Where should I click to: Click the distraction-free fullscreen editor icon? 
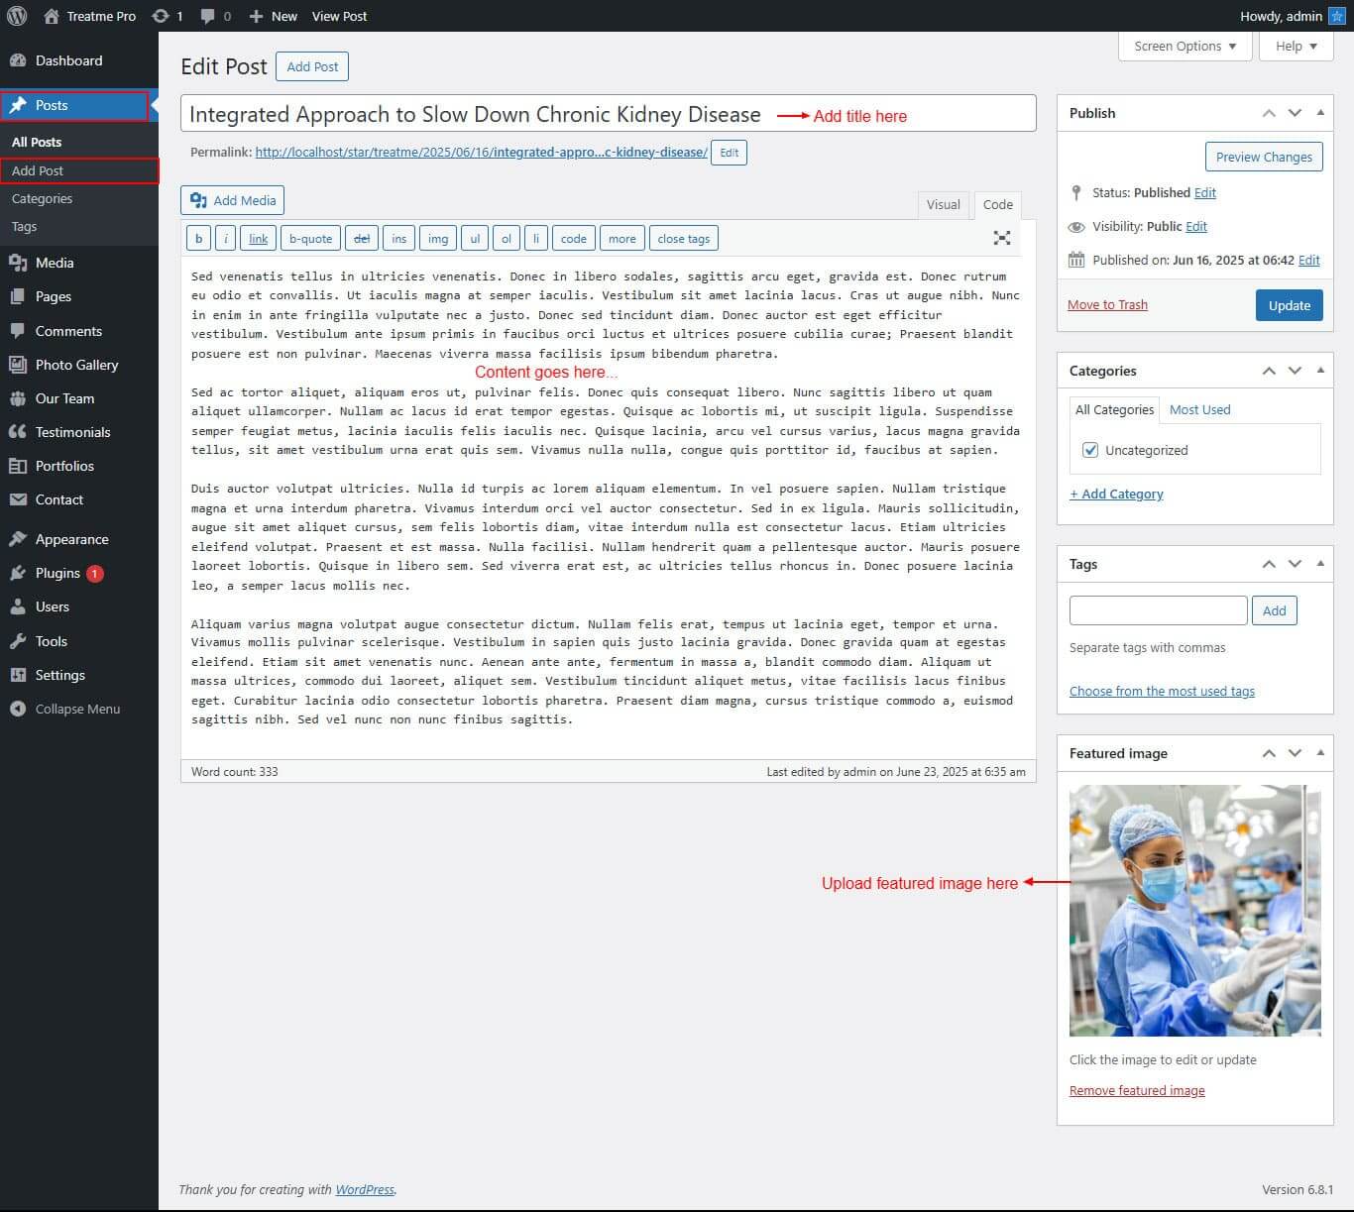1002,238
